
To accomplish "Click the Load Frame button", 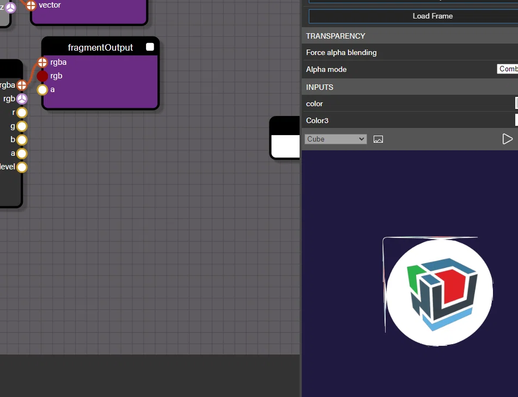I will 413,16.
